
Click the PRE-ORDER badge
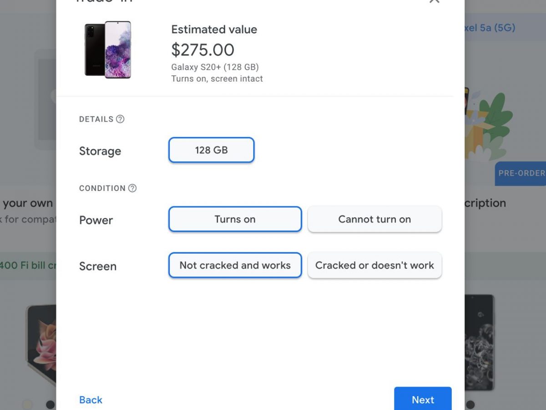point(521,173)
